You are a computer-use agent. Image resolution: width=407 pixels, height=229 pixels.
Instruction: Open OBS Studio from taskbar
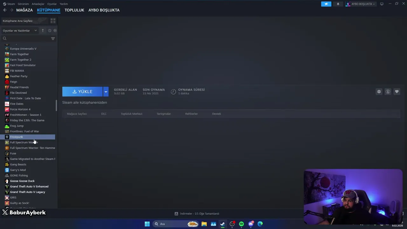[x=232, y=224]
